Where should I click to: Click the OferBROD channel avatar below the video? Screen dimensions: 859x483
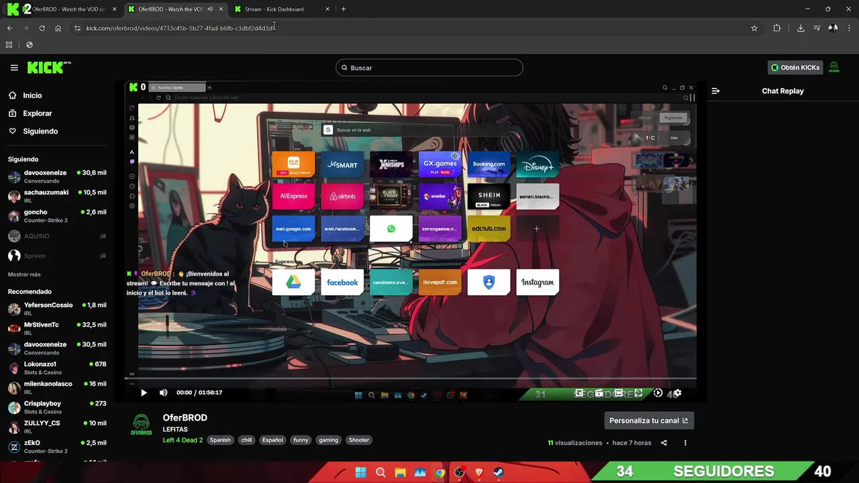(141, 425)
